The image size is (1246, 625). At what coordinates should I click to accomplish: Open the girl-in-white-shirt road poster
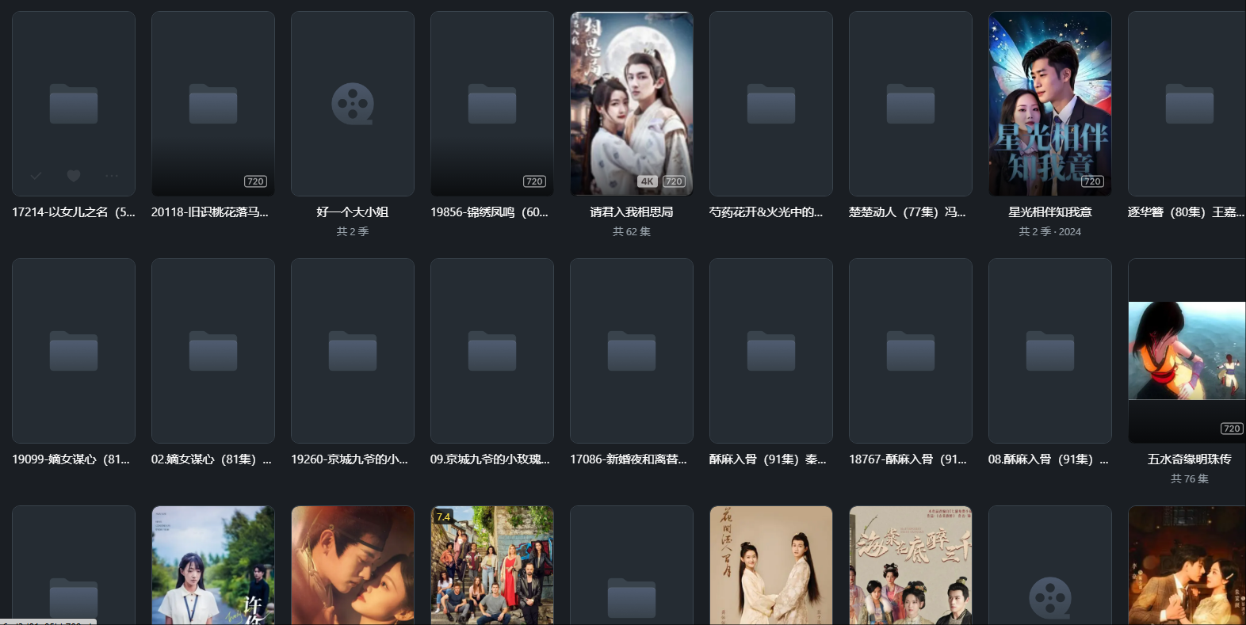[x=213, y=566]
